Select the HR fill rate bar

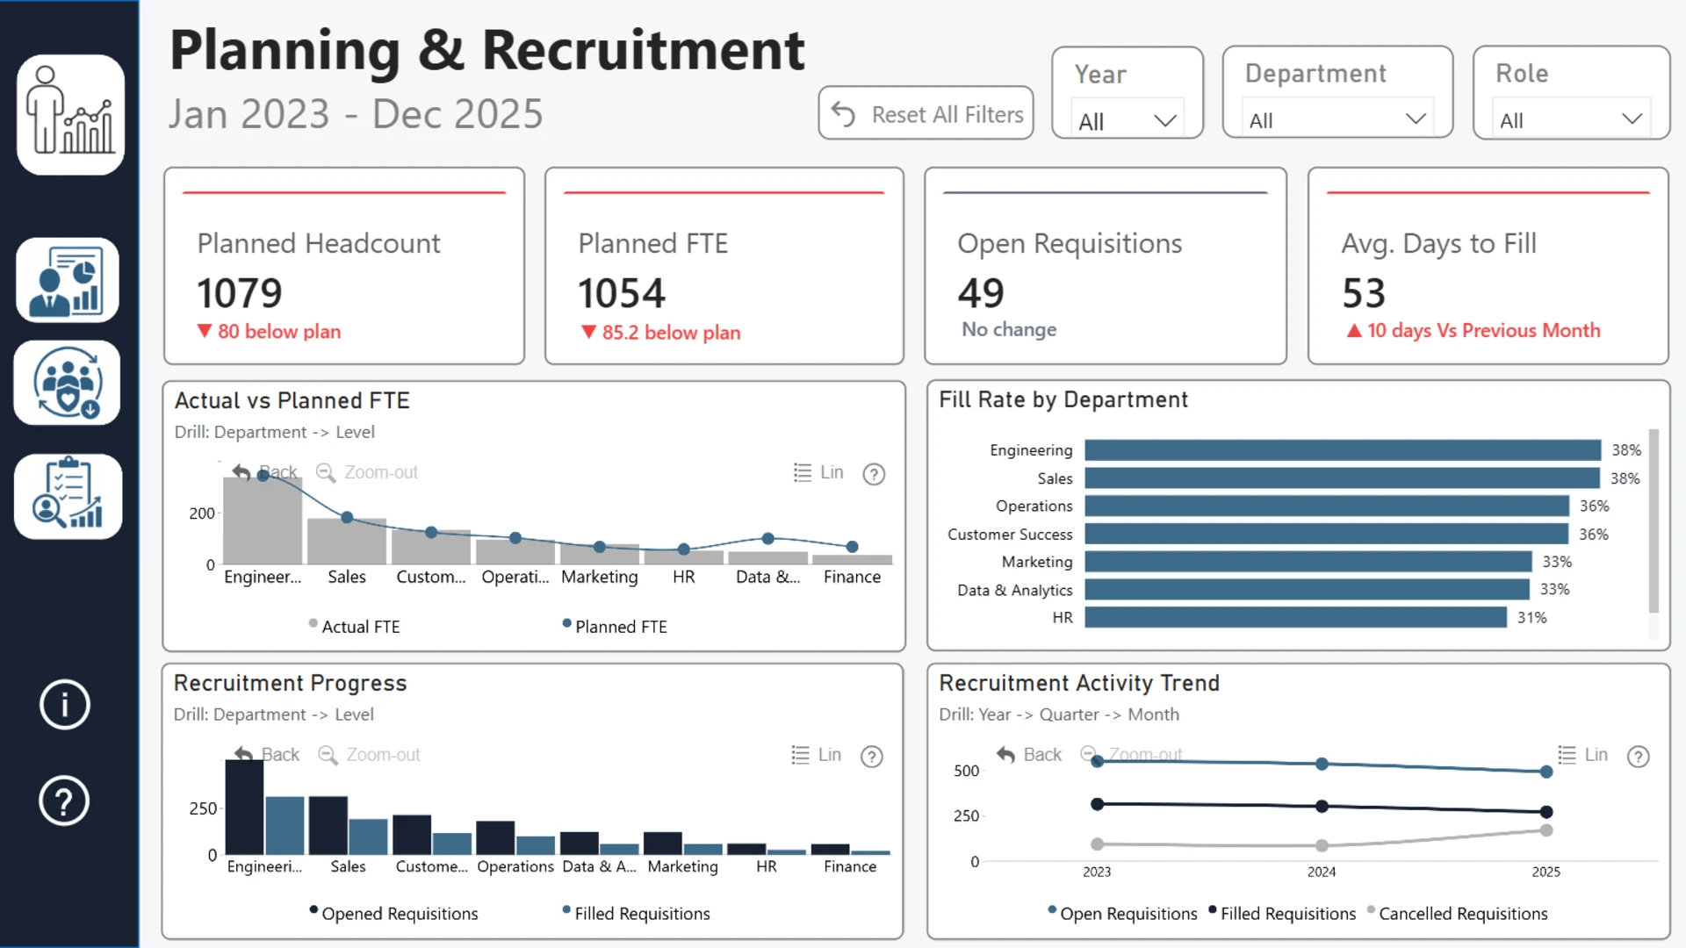point(1296,617)
